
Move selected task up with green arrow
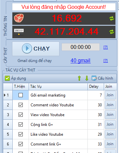tap(79, 78)
